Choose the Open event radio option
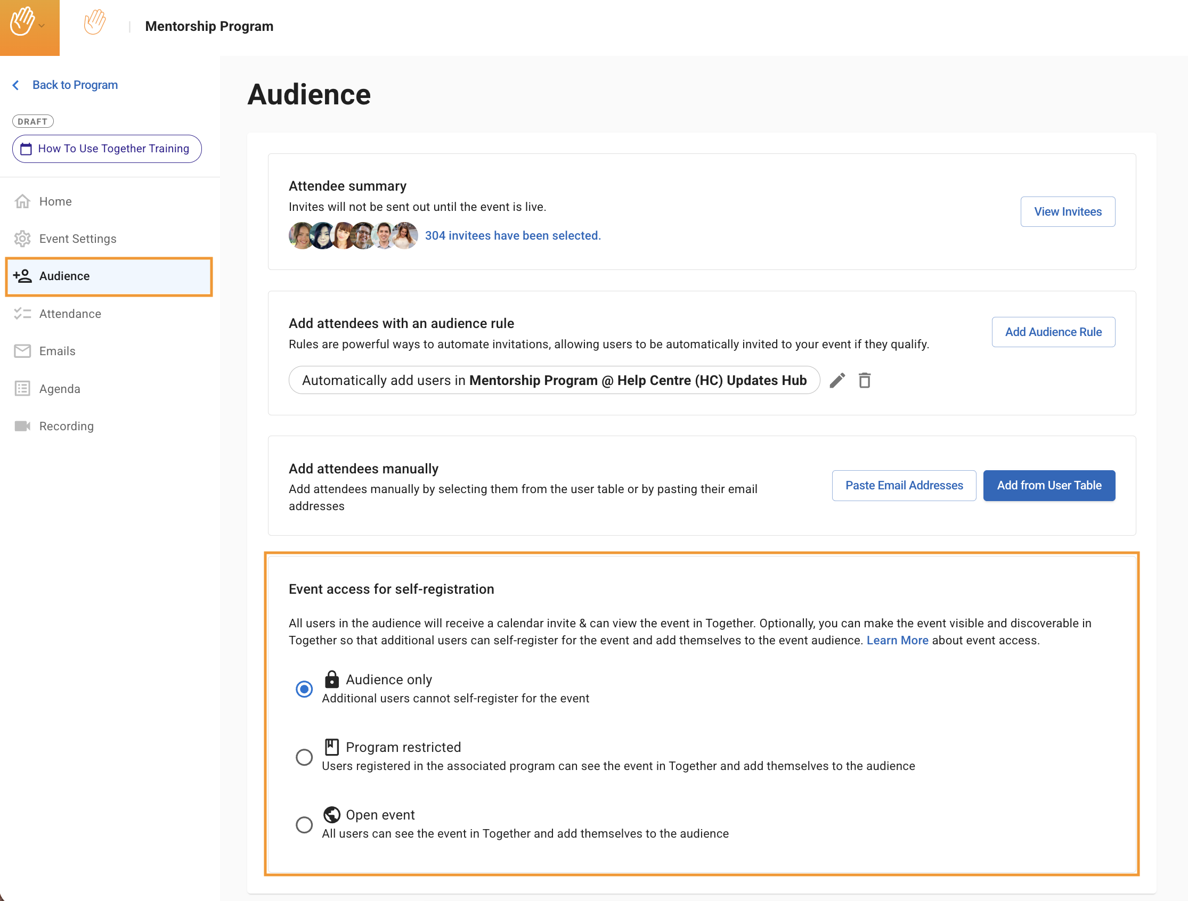1188x901 pixels. coord(304,824)
